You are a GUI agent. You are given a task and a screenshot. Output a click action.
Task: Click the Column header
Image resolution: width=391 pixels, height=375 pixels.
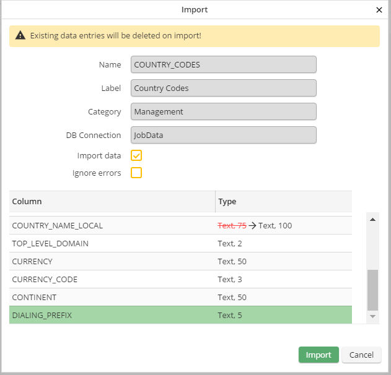point(112,202)
